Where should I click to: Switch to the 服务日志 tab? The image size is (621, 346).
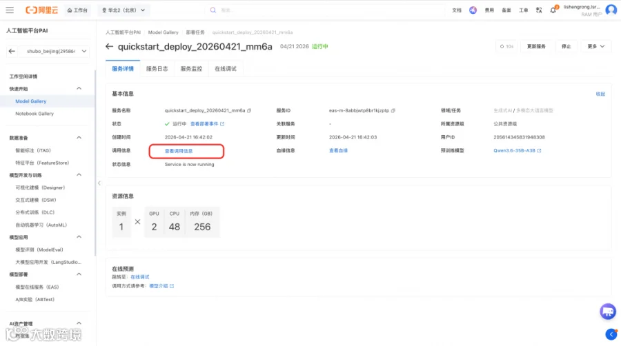(x=157, y=69)
